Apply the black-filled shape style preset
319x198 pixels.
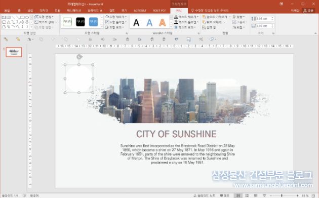[81, 22]
